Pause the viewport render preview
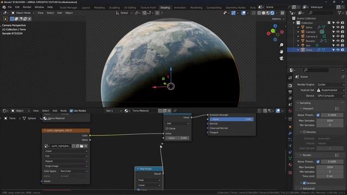This screenshot has height=195, width=347. pyautogui.click(x=282, y=13)
